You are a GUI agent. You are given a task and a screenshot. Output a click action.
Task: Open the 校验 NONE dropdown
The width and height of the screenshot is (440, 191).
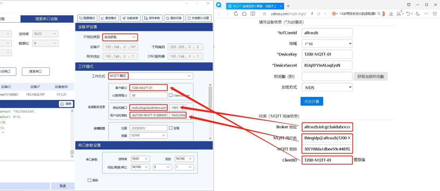[140, 167]
